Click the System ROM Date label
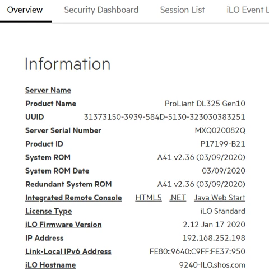The height and width of the screenshot is (280, 269). [x=57, y=171]
